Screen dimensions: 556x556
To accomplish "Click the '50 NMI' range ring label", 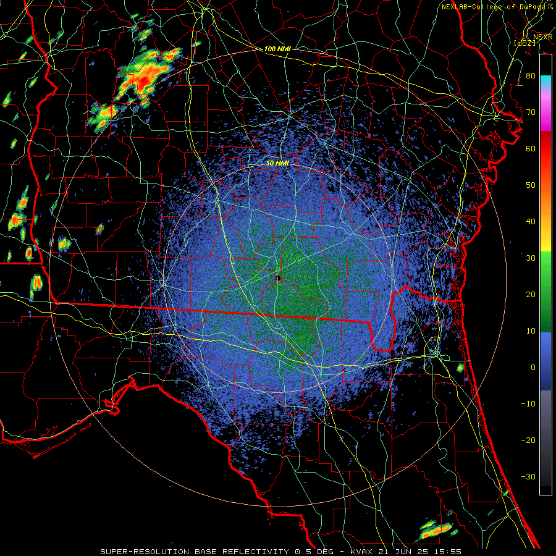I will [x=277, y=164].
